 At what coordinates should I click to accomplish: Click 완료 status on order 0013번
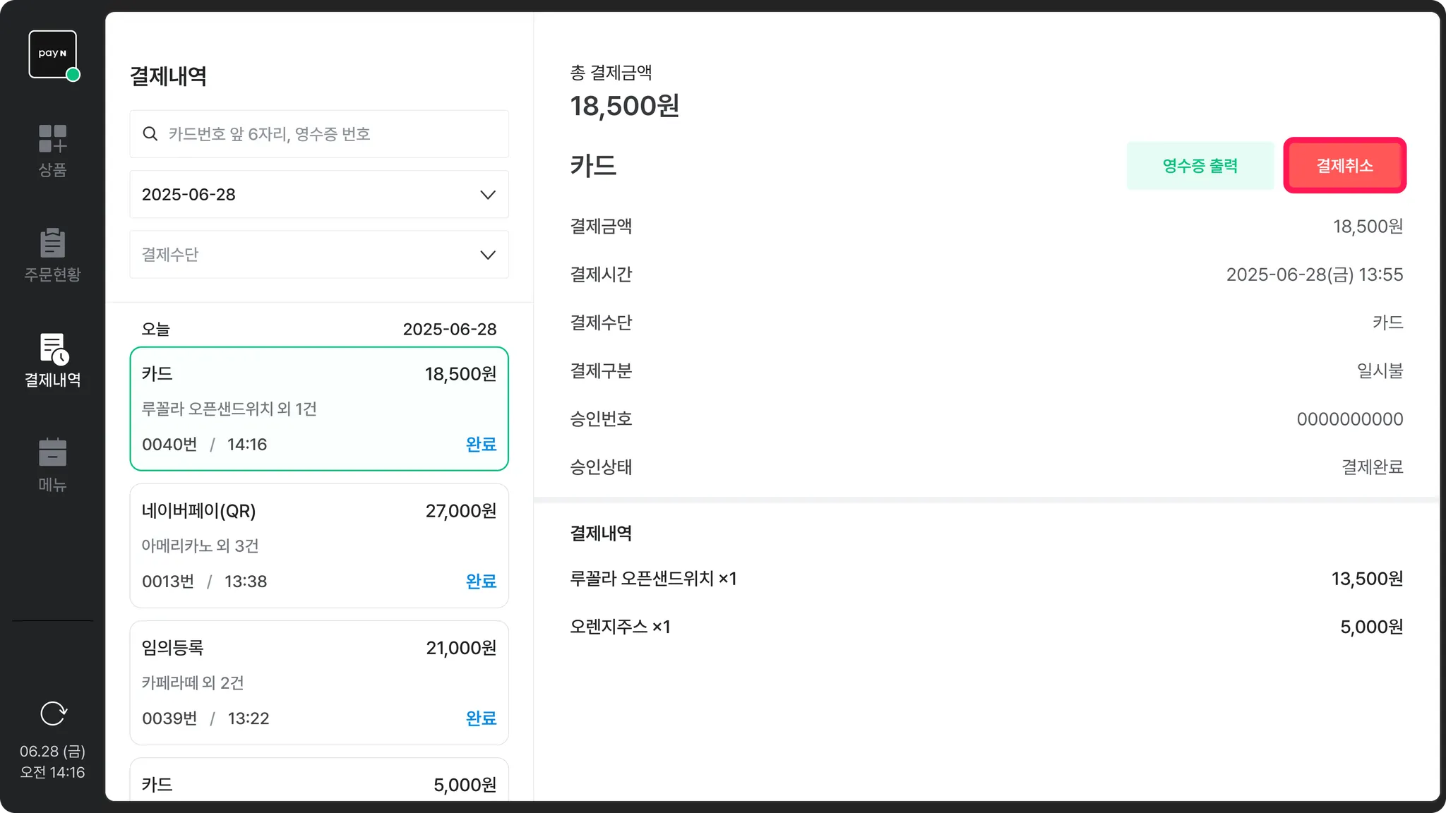click(481, 582)
